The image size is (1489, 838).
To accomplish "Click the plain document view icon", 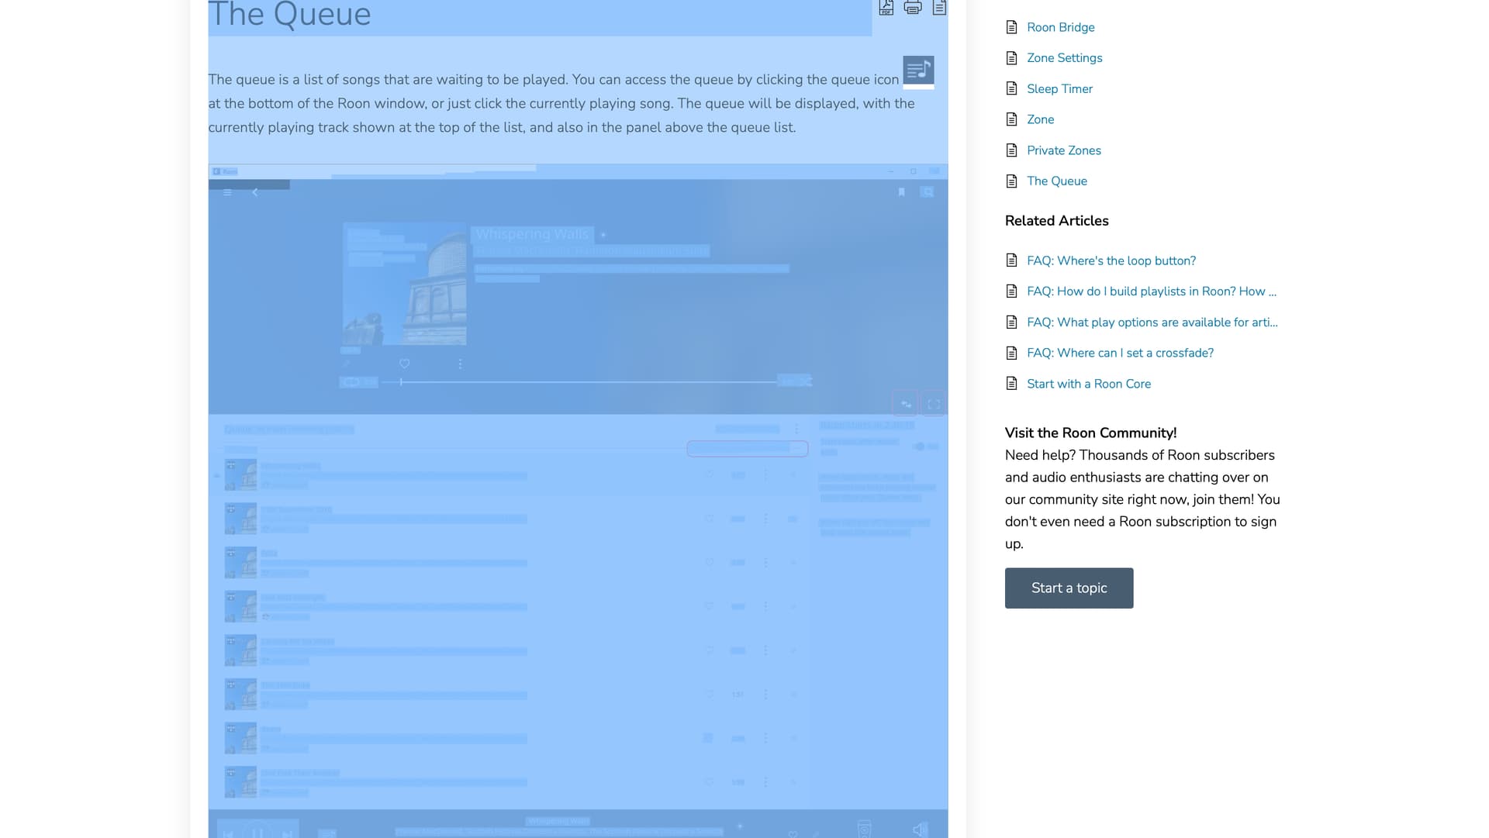I will point(939,8).
